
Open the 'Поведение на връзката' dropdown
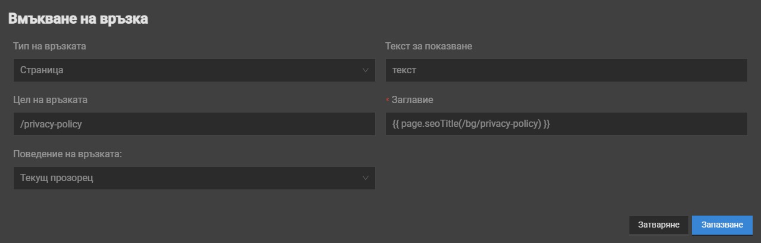194,178
